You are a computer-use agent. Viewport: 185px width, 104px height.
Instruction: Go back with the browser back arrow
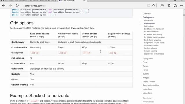pos(3,5)
